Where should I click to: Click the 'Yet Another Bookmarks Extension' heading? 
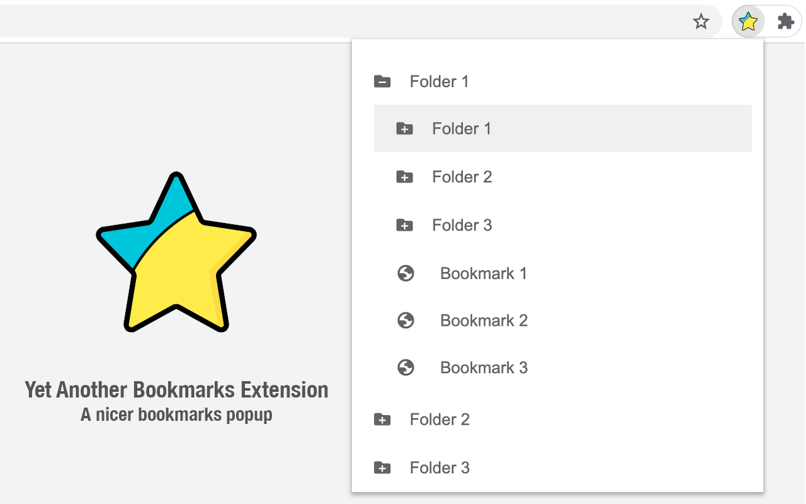coord(176,390)
